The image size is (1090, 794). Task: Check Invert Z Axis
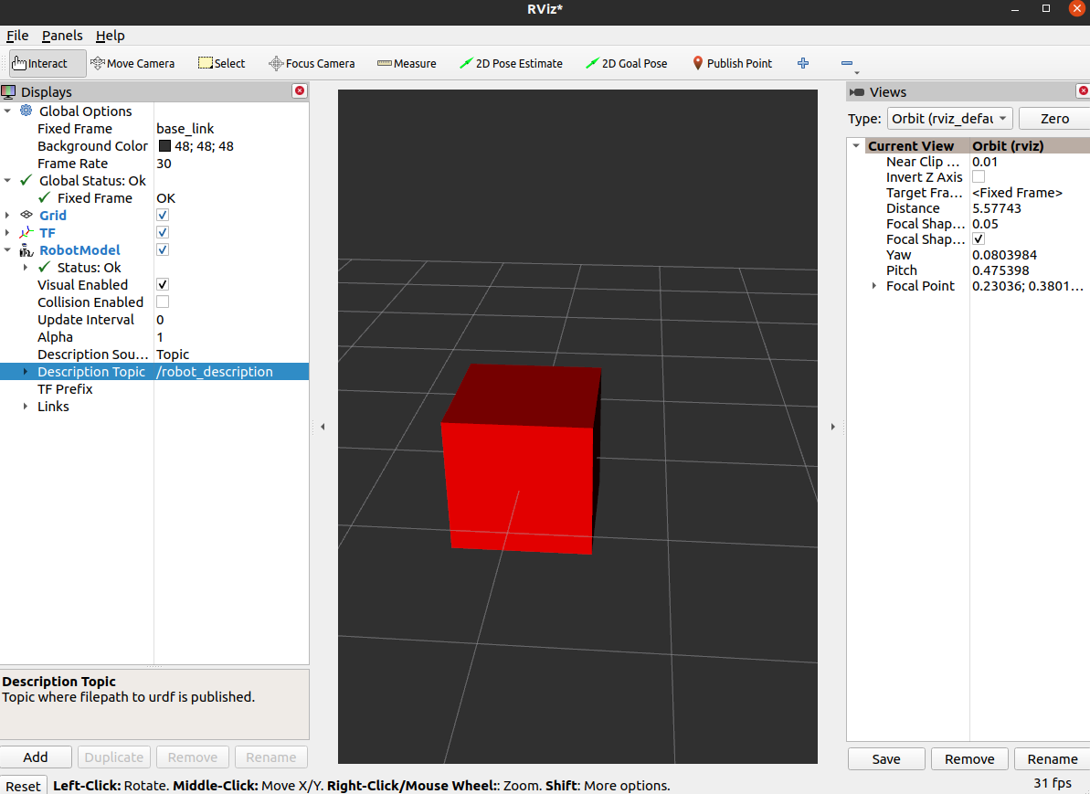point(979,176)
